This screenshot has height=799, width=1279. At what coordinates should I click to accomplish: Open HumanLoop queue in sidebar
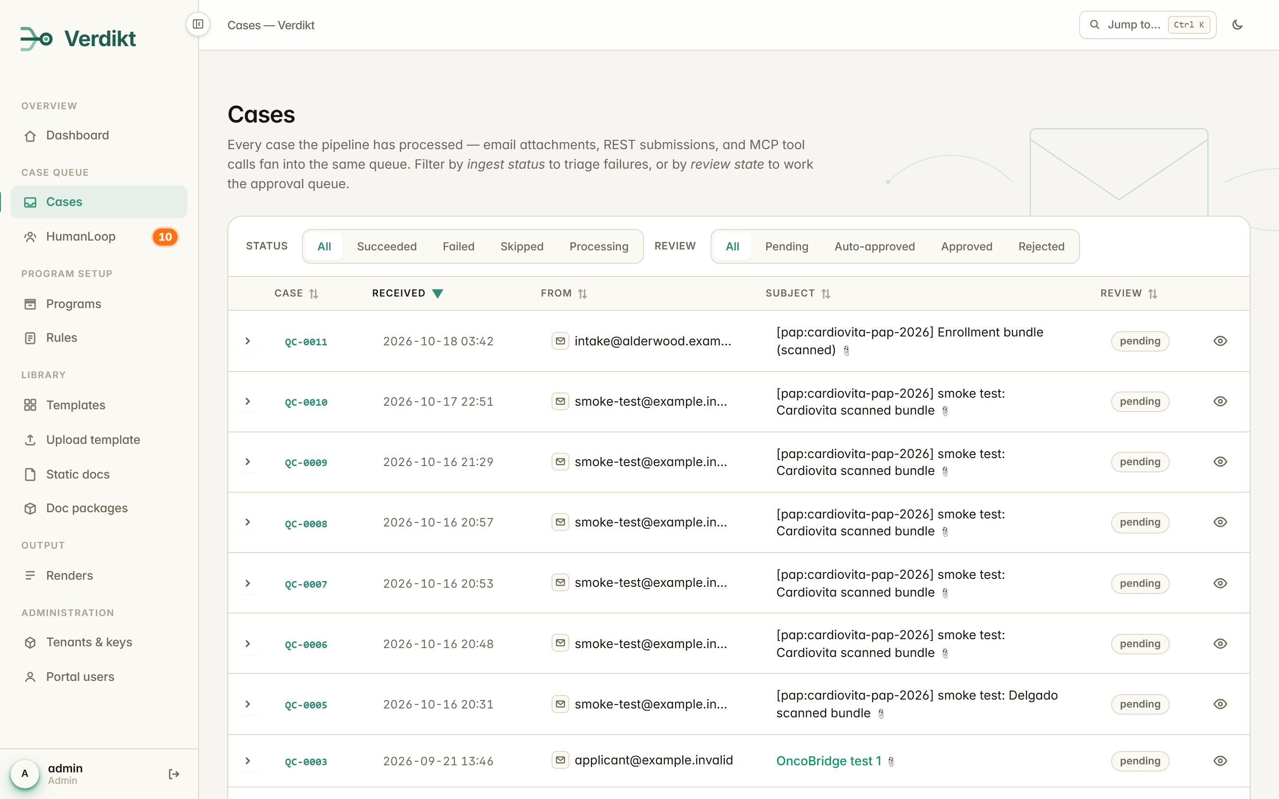[x=99, y=237]
